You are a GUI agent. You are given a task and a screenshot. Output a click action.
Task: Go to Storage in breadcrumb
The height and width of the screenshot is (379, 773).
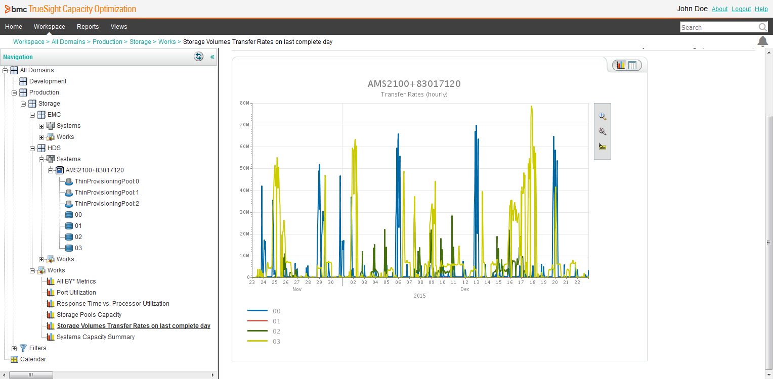coord(140,42)
